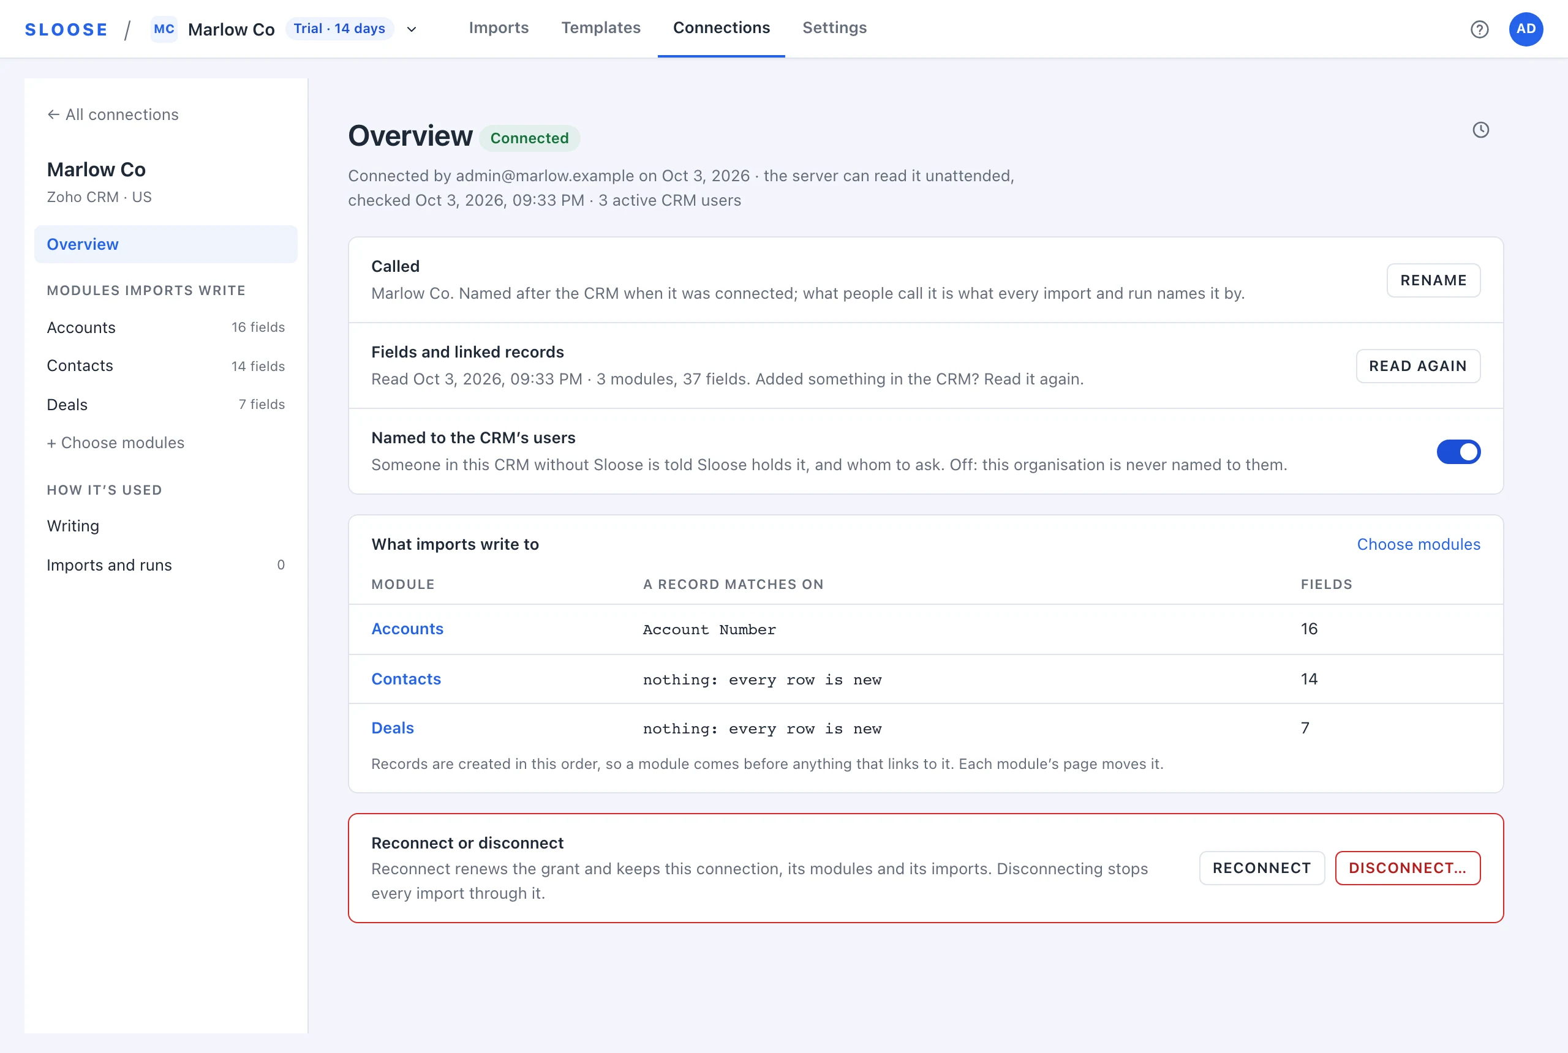Click the Read Again button

(x=1418, y=366)
